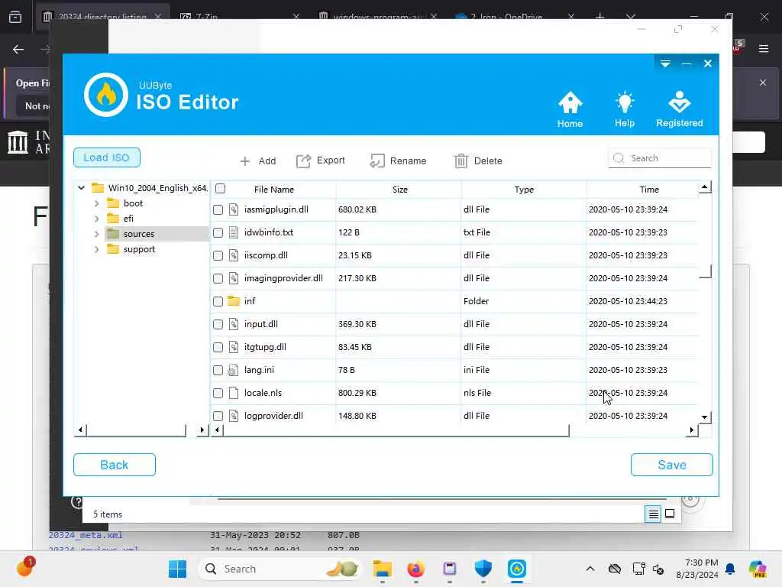782x587 pixels.
Task: Open the Windows Start menu
Action: click(177, 569)
